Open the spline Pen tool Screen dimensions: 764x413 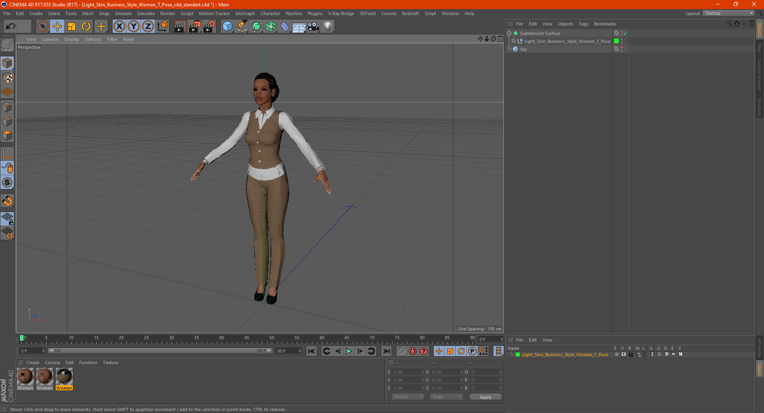tap(242, 27)
